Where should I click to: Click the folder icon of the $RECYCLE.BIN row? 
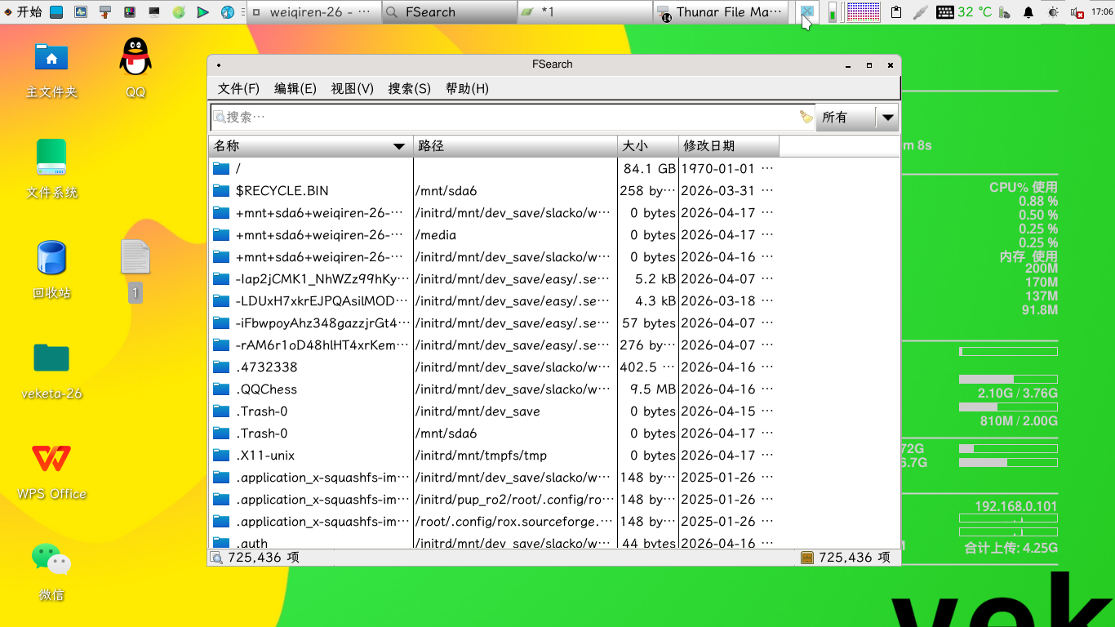click(x=221, y=191)
